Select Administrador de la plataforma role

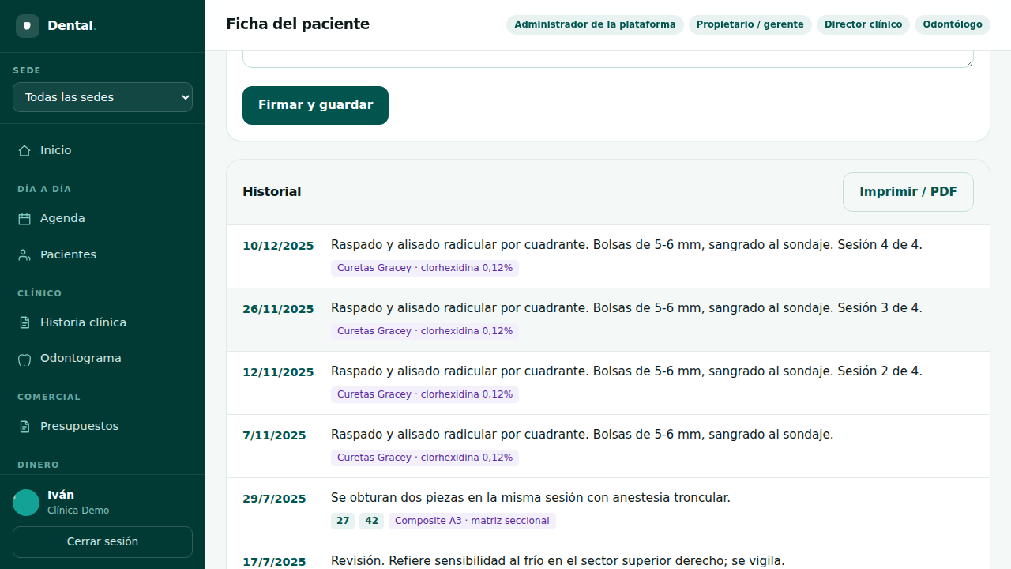pos(595,24)
